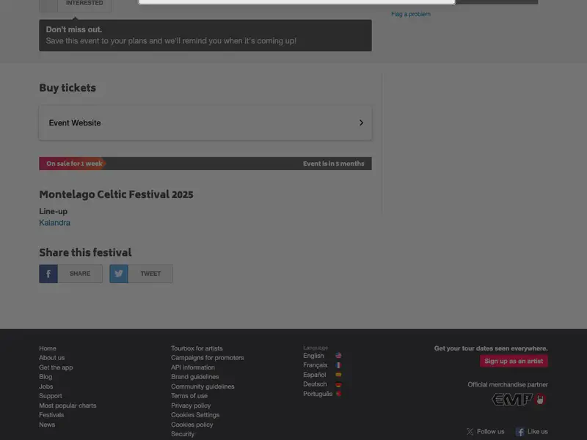Open About us footer link

51,358
